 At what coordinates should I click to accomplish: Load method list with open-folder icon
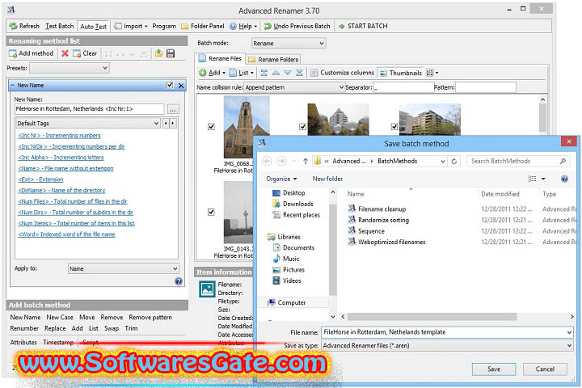point(158,53)
